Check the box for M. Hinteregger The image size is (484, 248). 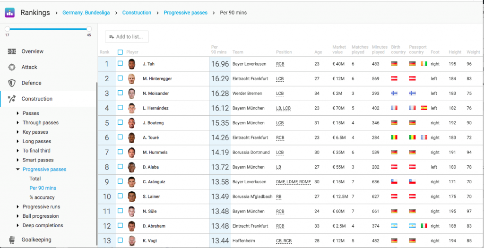[120, 78]
